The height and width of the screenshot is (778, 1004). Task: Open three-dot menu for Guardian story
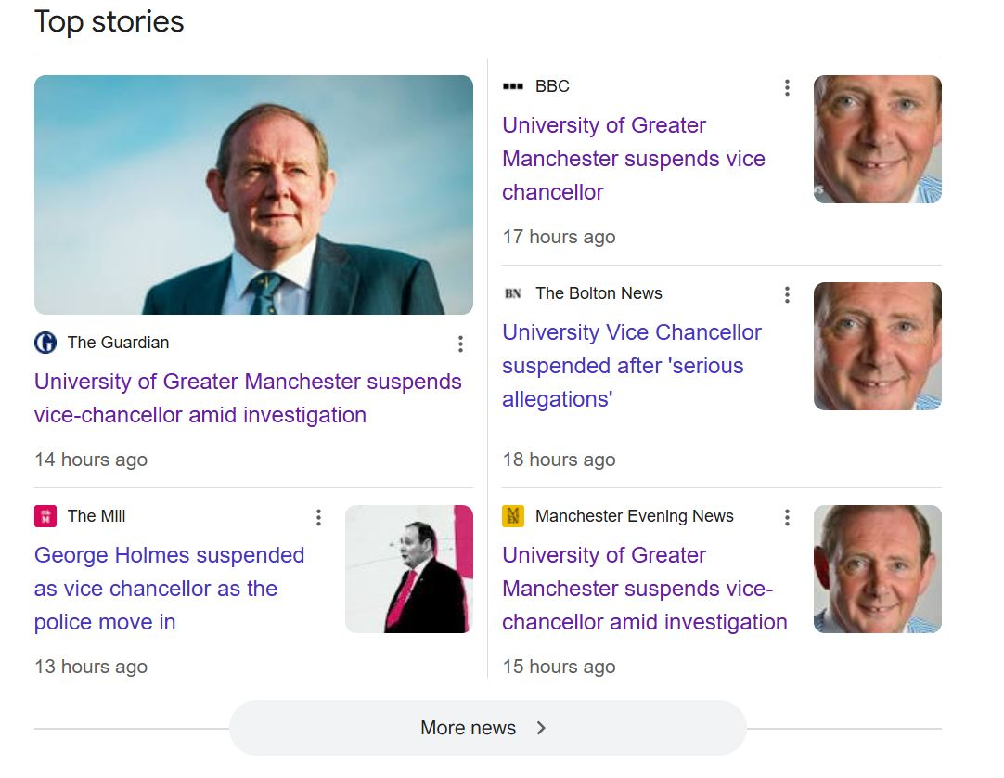coord(460,344)
